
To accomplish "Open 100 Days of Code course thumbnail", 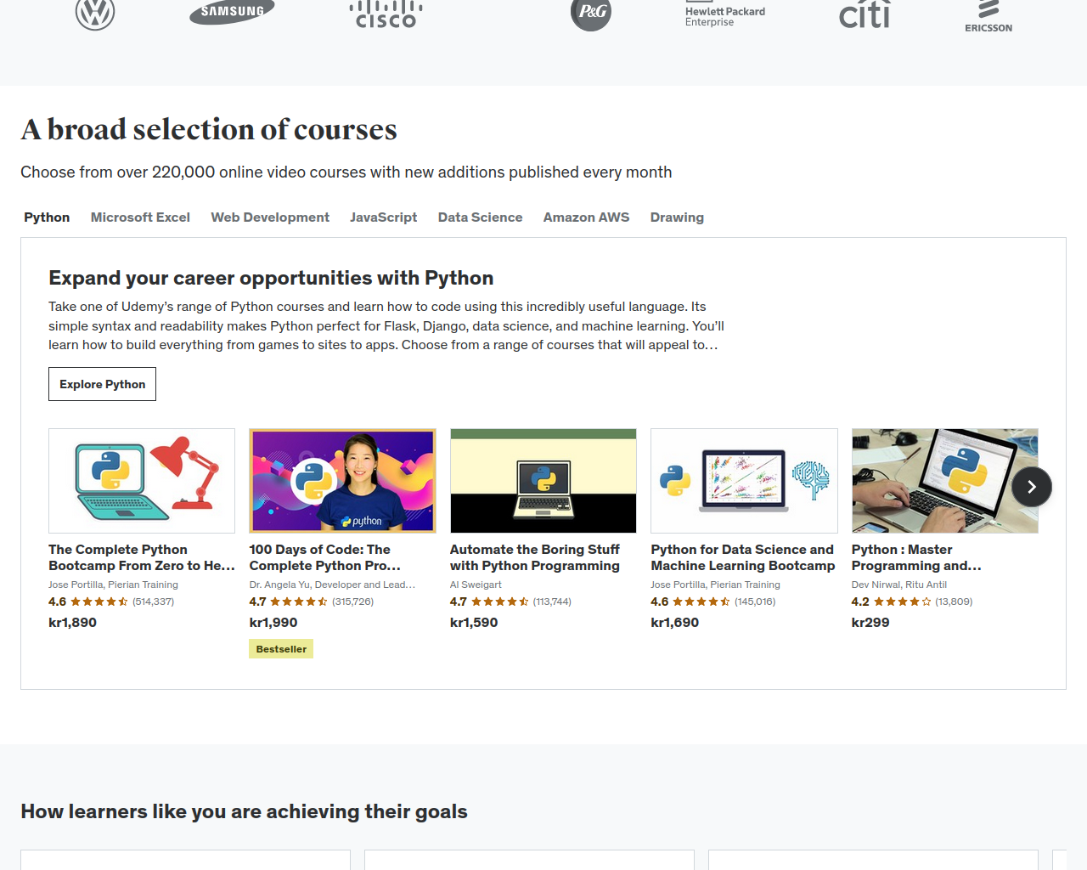I will coord(342,481).
